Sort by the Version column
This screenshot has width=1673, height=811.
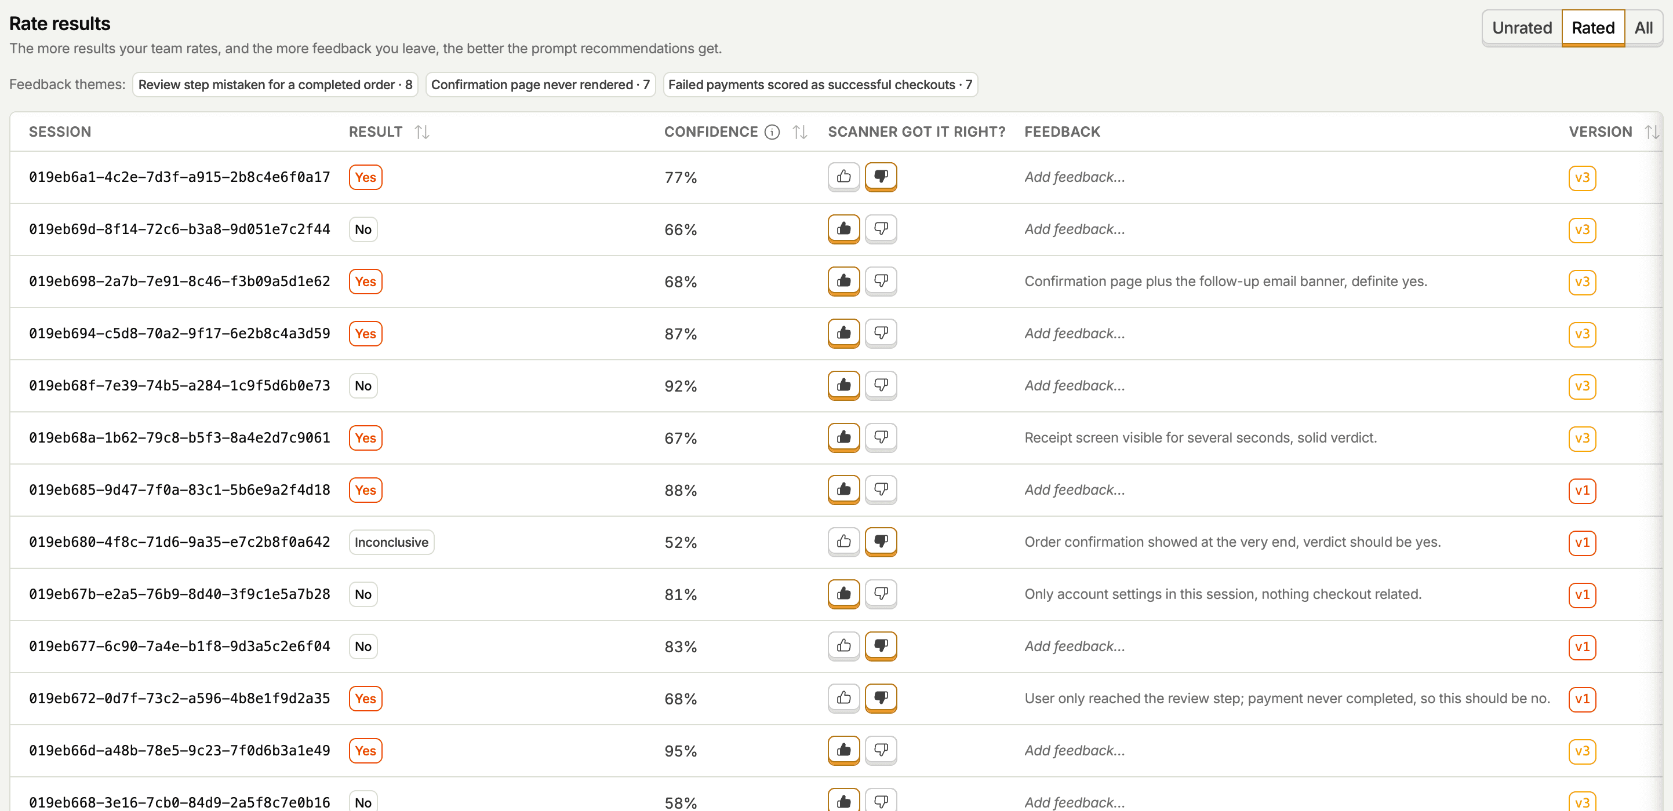(1652, 131)
